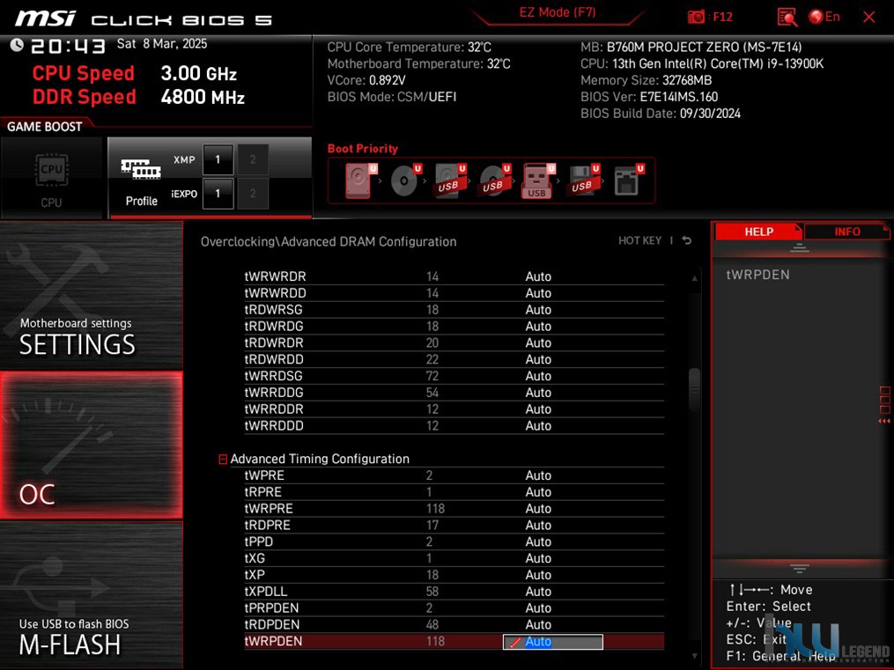
Task: Open Auto setting for tWRRDSG
Action: pos(537,376)
